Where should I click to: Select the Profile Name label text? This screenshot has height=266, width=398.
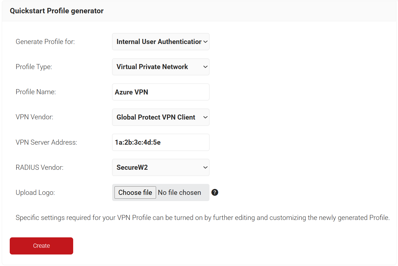[x=36, y=92]
